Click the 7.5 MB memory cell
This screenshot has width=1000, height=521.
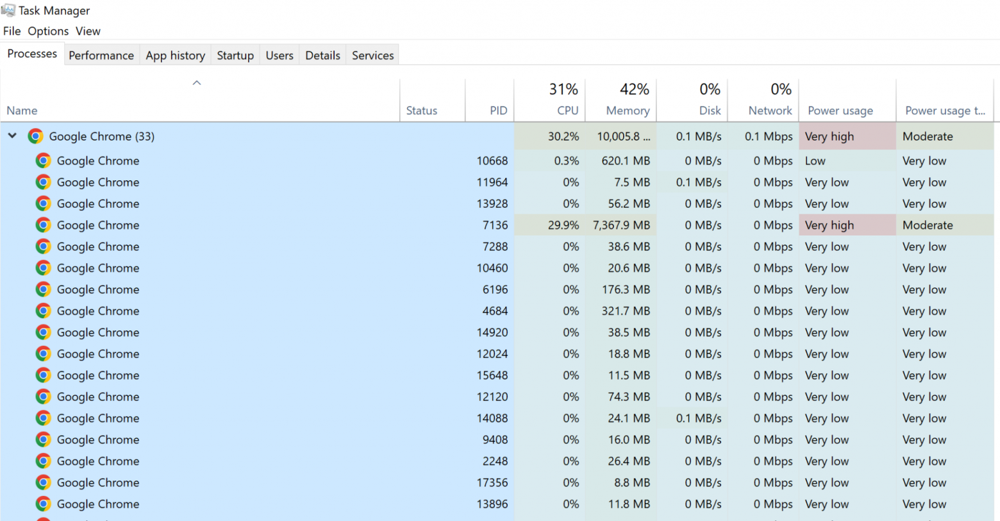click(621, 182)
